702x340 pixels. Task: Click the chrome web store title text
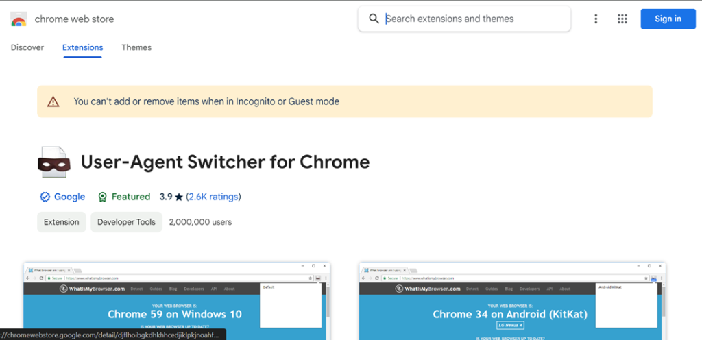74,19
